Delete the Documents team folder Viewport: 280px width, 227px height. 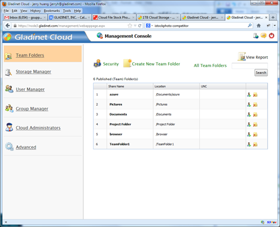[x=255, y=115]
